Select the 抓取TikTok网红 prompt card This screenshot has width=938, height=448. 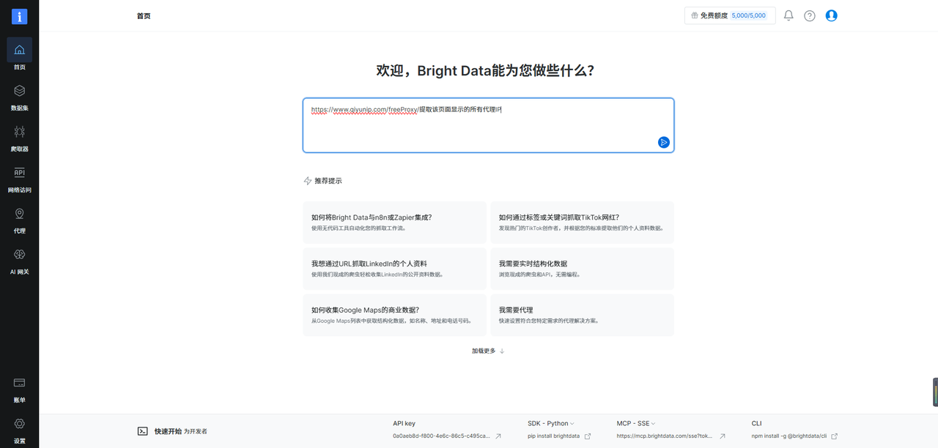coord(582,223)
